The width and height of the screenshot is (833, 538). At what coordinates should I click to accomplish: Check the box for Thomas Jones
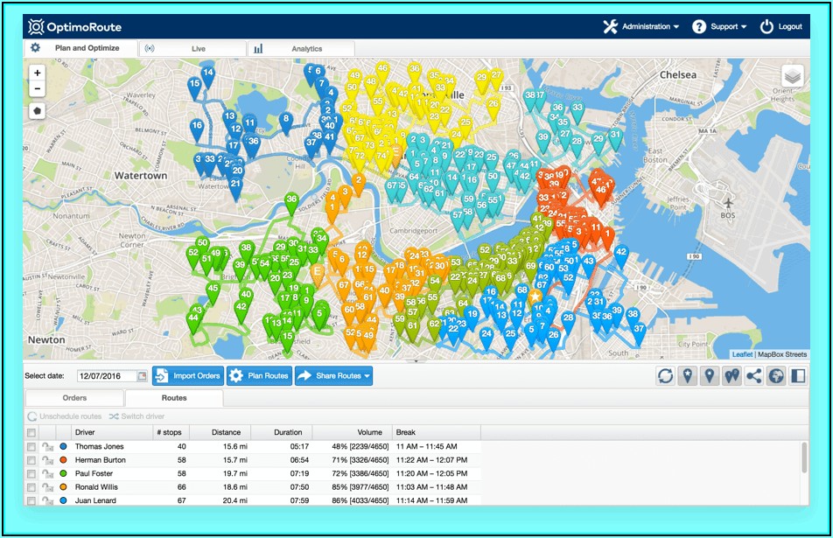coord(31,447)
